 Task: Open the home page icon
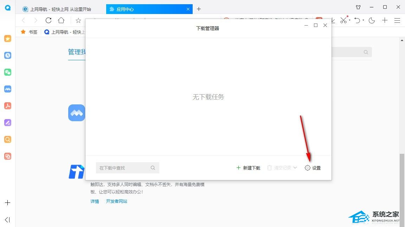[x=61, y=20]
